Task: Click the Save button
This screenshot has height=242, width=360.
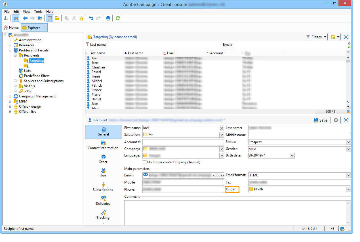Action: [321, 120]
